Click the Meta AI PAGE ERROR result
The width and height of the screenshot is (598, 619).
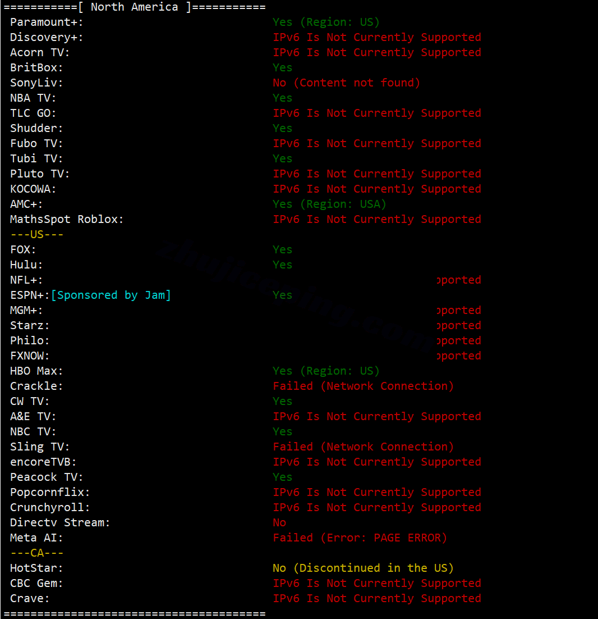(x=360, y=538)
